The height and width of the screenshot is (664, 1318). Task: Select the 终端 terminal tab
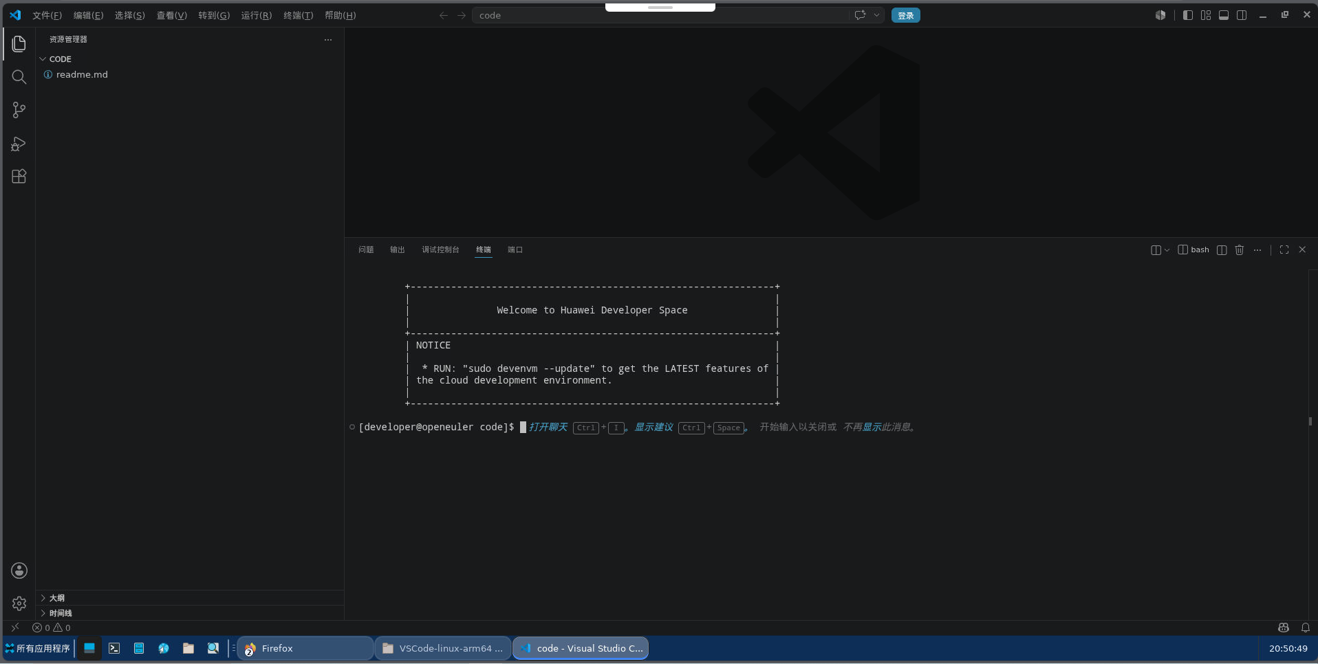pyautogui.click(x=484, y=250)
